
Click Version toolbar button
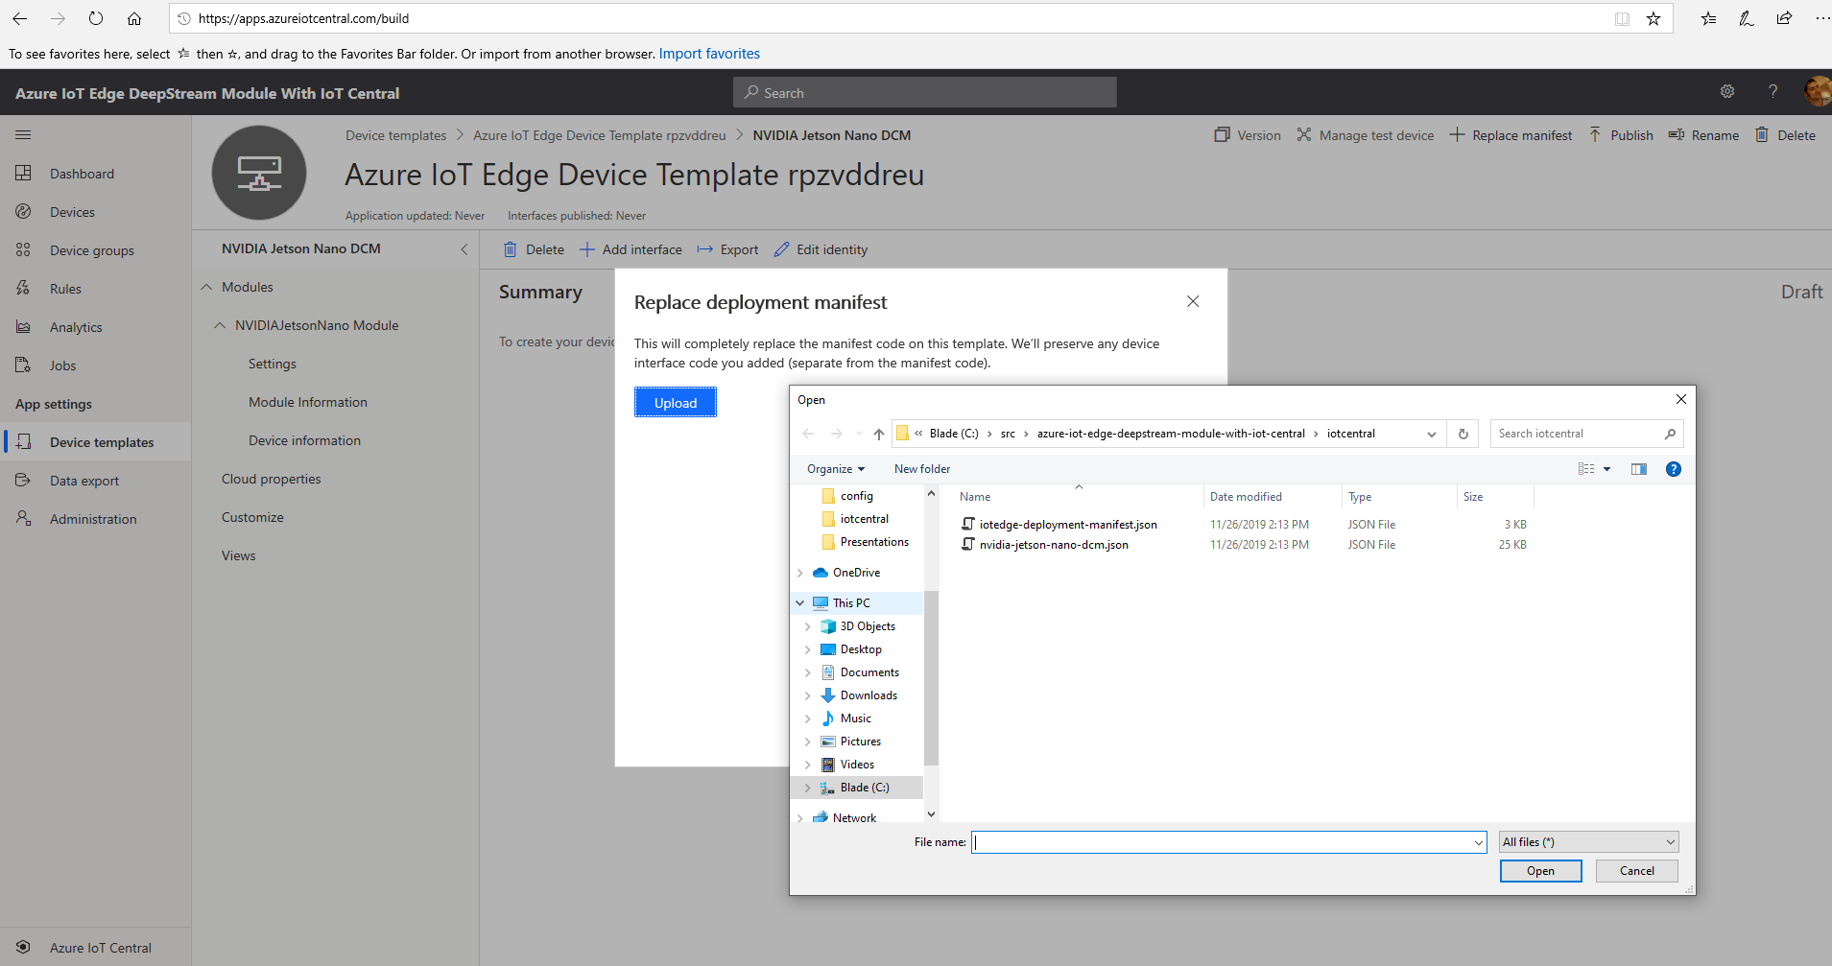click(x=1248, y=135)
